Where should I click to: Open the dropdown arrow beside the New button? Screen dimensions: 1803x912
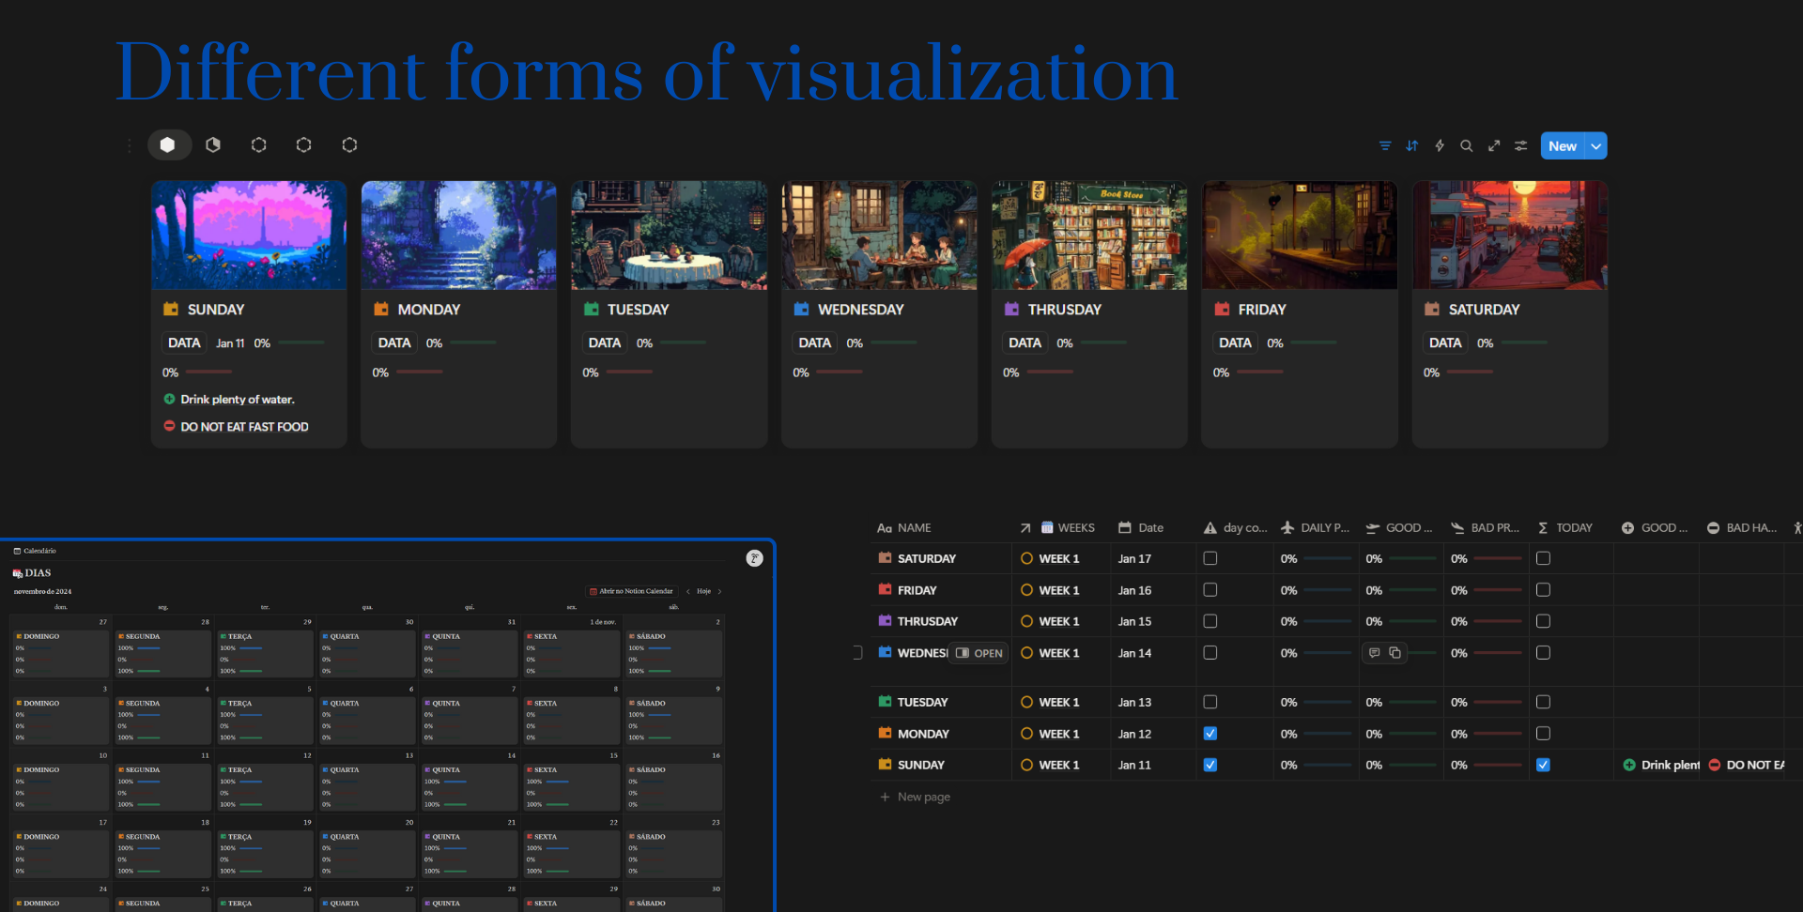coord(1596,146)
